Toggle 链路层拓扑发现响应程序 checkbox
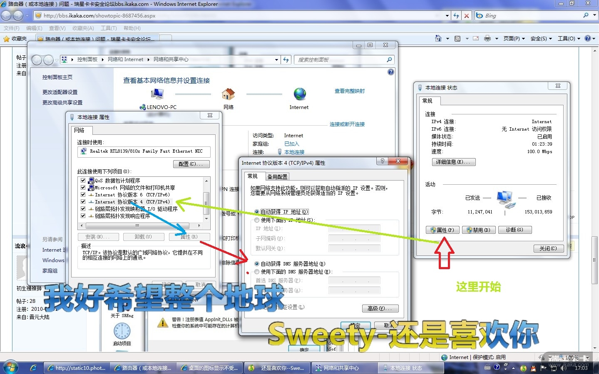Image resolution: width=599 pixels, height=374 pixels. (83, 216)
